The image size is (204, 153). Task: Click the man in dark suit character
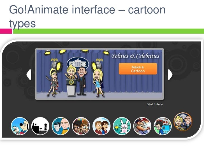coord(82,81)
